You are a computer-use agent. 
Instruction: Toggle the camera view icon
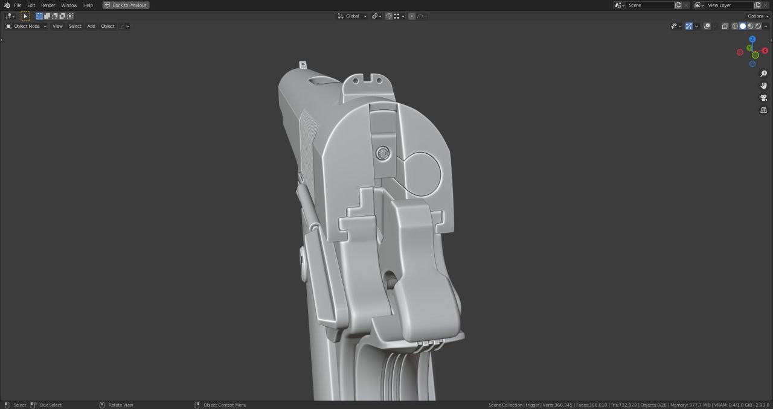coord(763,98)
